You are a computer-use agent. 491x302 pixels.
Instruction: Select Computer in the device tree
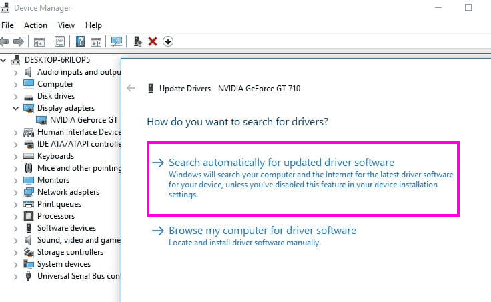pos(55,84)
